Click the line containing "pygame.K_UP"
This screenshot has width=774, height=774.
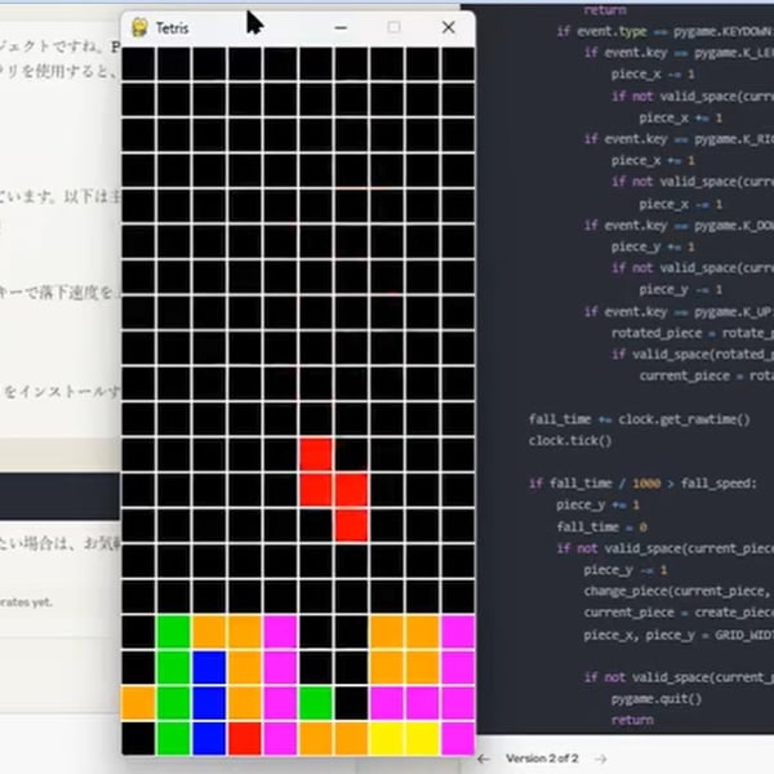(x=679, y=312)
